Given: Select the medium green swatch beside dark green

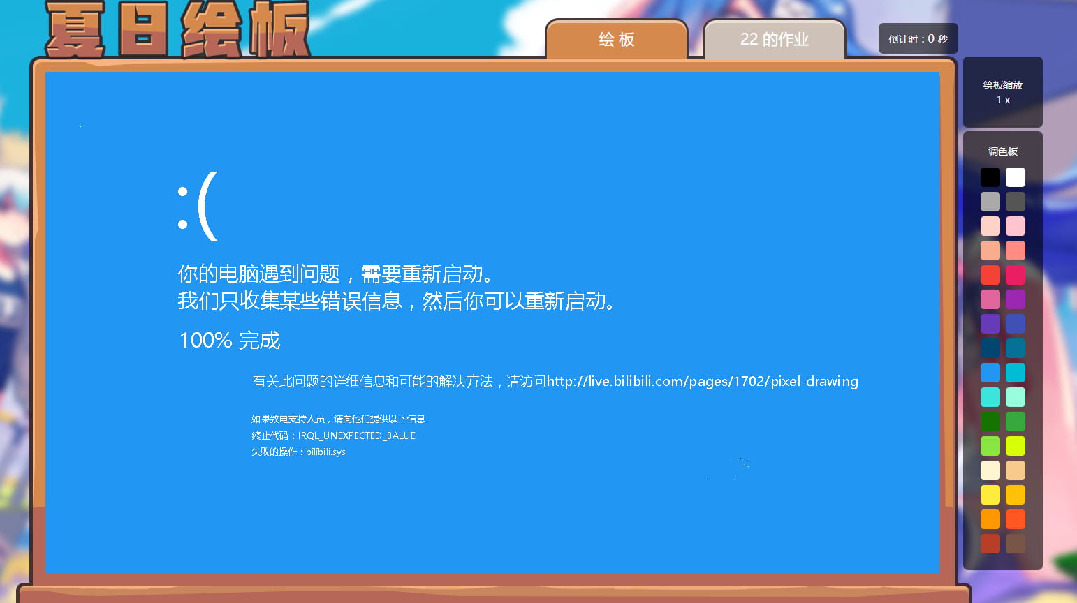Looking at the screenshot, I should (x=1016, y=422).
